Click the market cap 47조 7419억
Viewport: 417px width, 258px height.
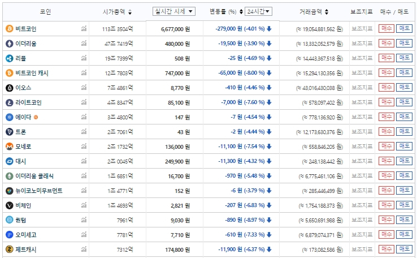pyautogui.click(x=119, y=44)
